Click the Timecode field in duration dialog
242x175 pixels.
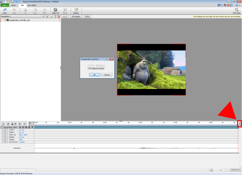(x=100, y=65)
